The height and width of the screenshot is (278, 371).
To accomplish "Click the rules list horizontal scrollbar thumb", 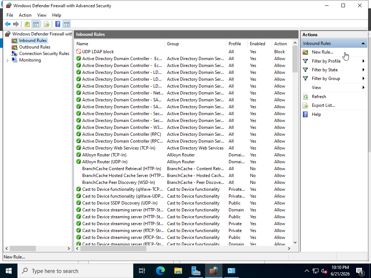I will [x=113, y=248].
